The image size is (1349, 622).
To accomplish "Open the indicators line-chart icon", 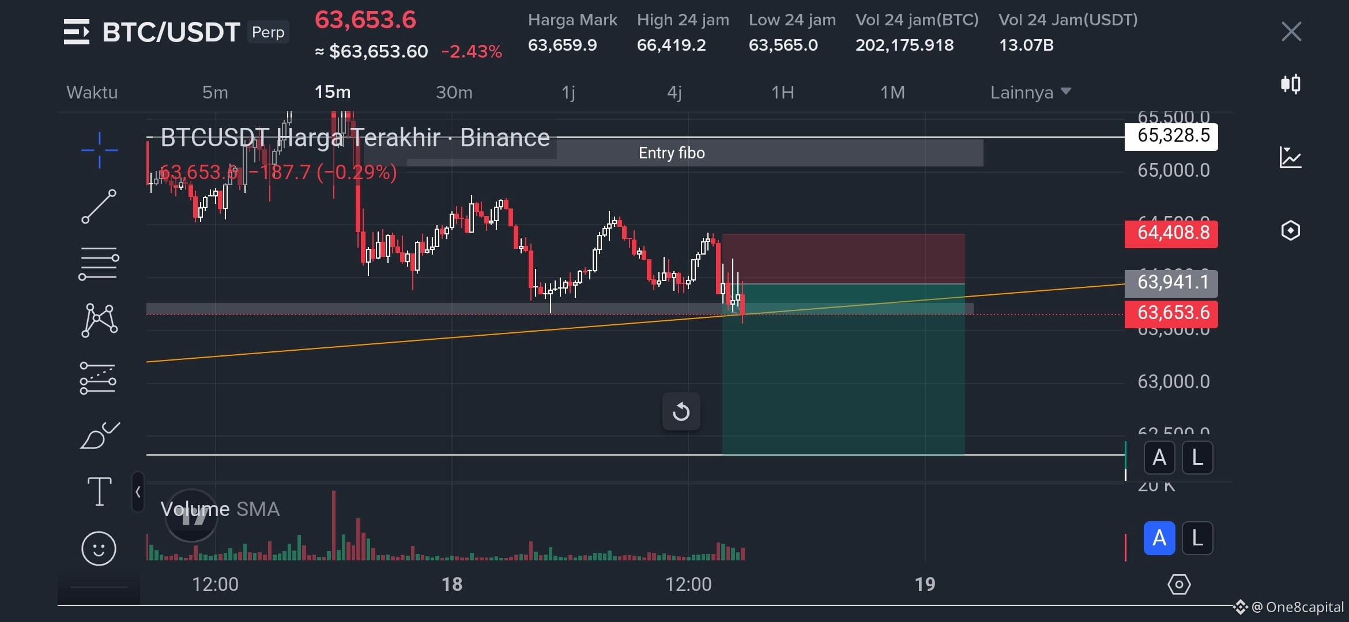I will 1290,157.
